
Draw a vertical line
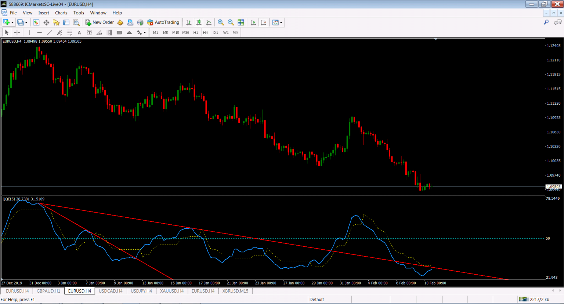tap(29, 33)
